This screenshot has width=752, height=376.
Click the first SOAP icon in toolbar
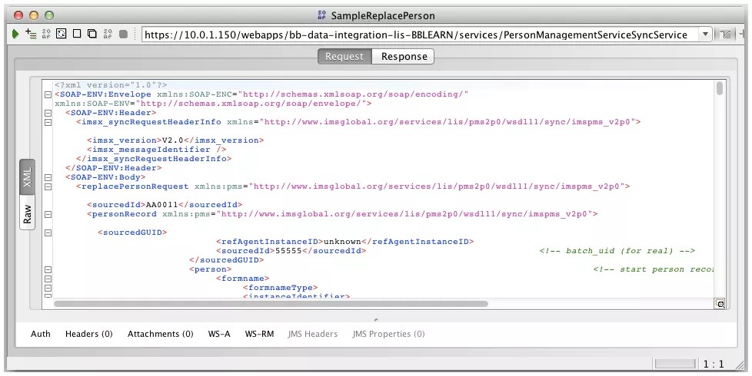(x=46, y=35)
